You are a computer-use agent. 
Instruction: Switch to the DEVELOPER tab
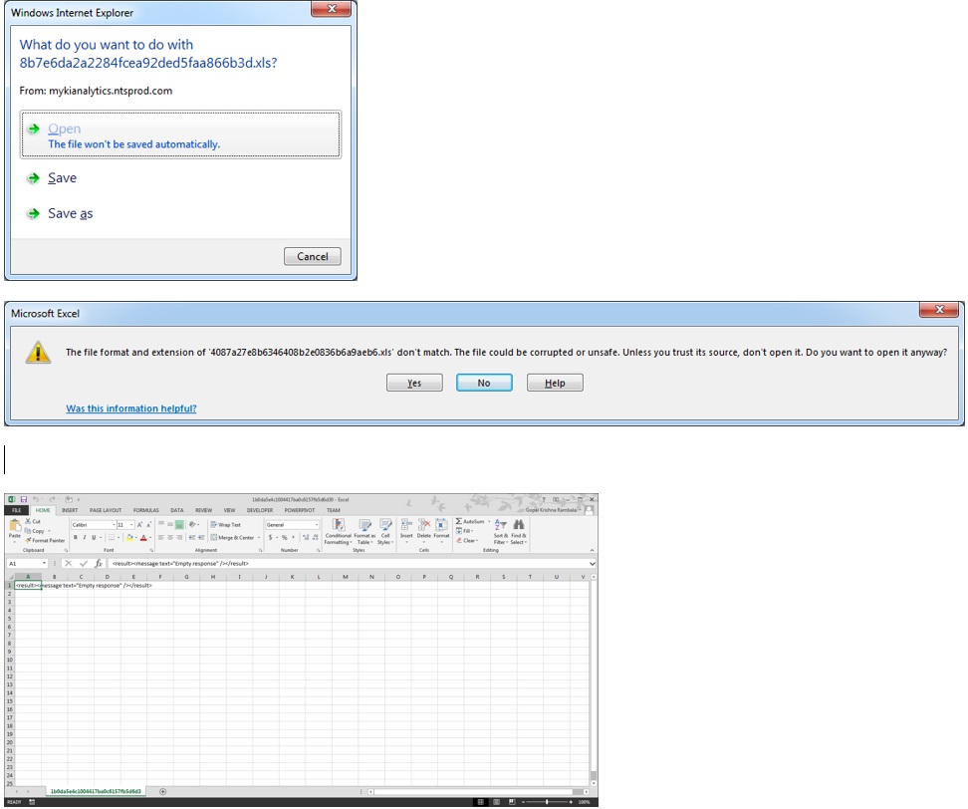260,510
